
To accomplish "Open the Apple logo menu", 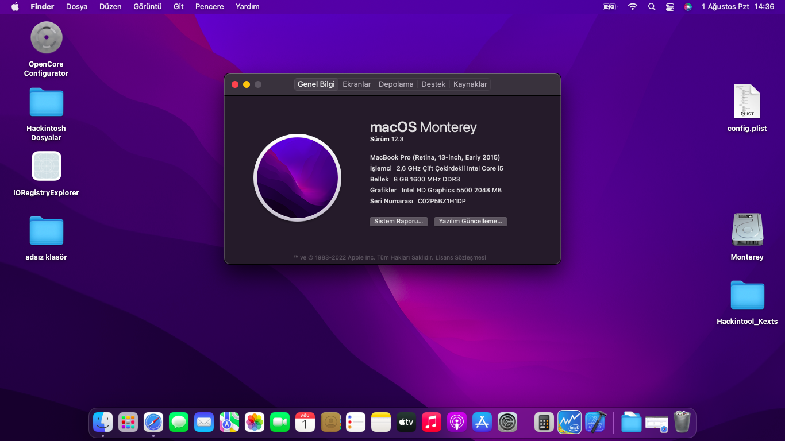I will pos(15,7).
